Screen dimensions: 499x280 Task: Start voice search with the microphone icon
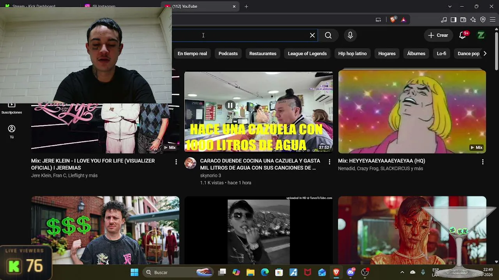click(x=350, y=35)
